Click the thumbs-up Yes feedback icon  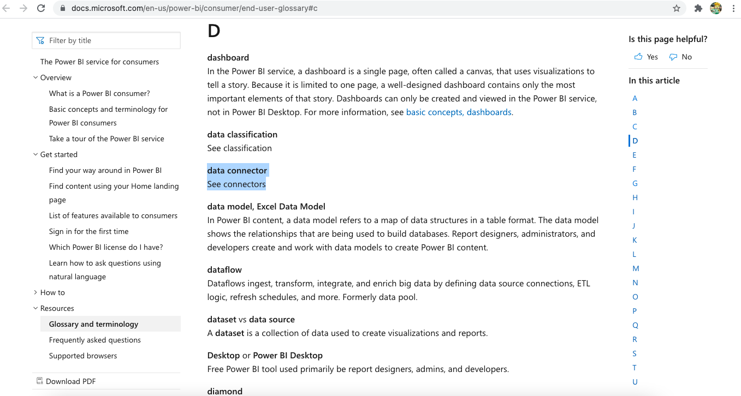coord(638,57)
